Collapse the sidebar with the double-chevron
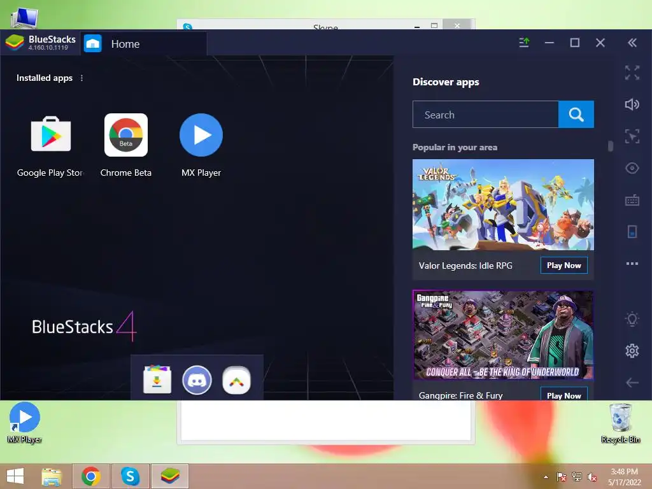Screen dimensions: 652x489 [632, 43]
